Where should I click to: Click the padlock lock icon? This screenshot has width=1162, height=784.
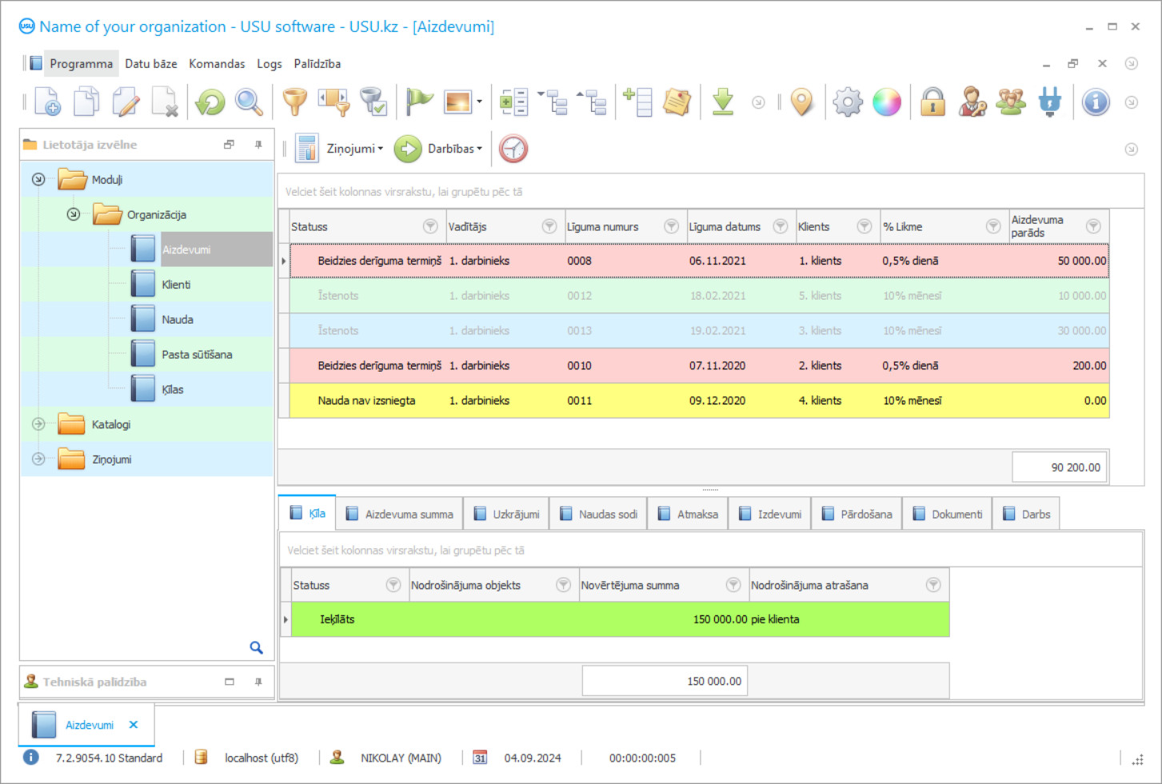932,102
